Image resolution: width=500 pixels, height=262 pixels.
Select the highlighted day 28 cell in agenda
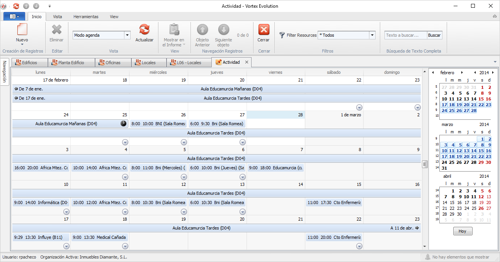tap(276, 115)
